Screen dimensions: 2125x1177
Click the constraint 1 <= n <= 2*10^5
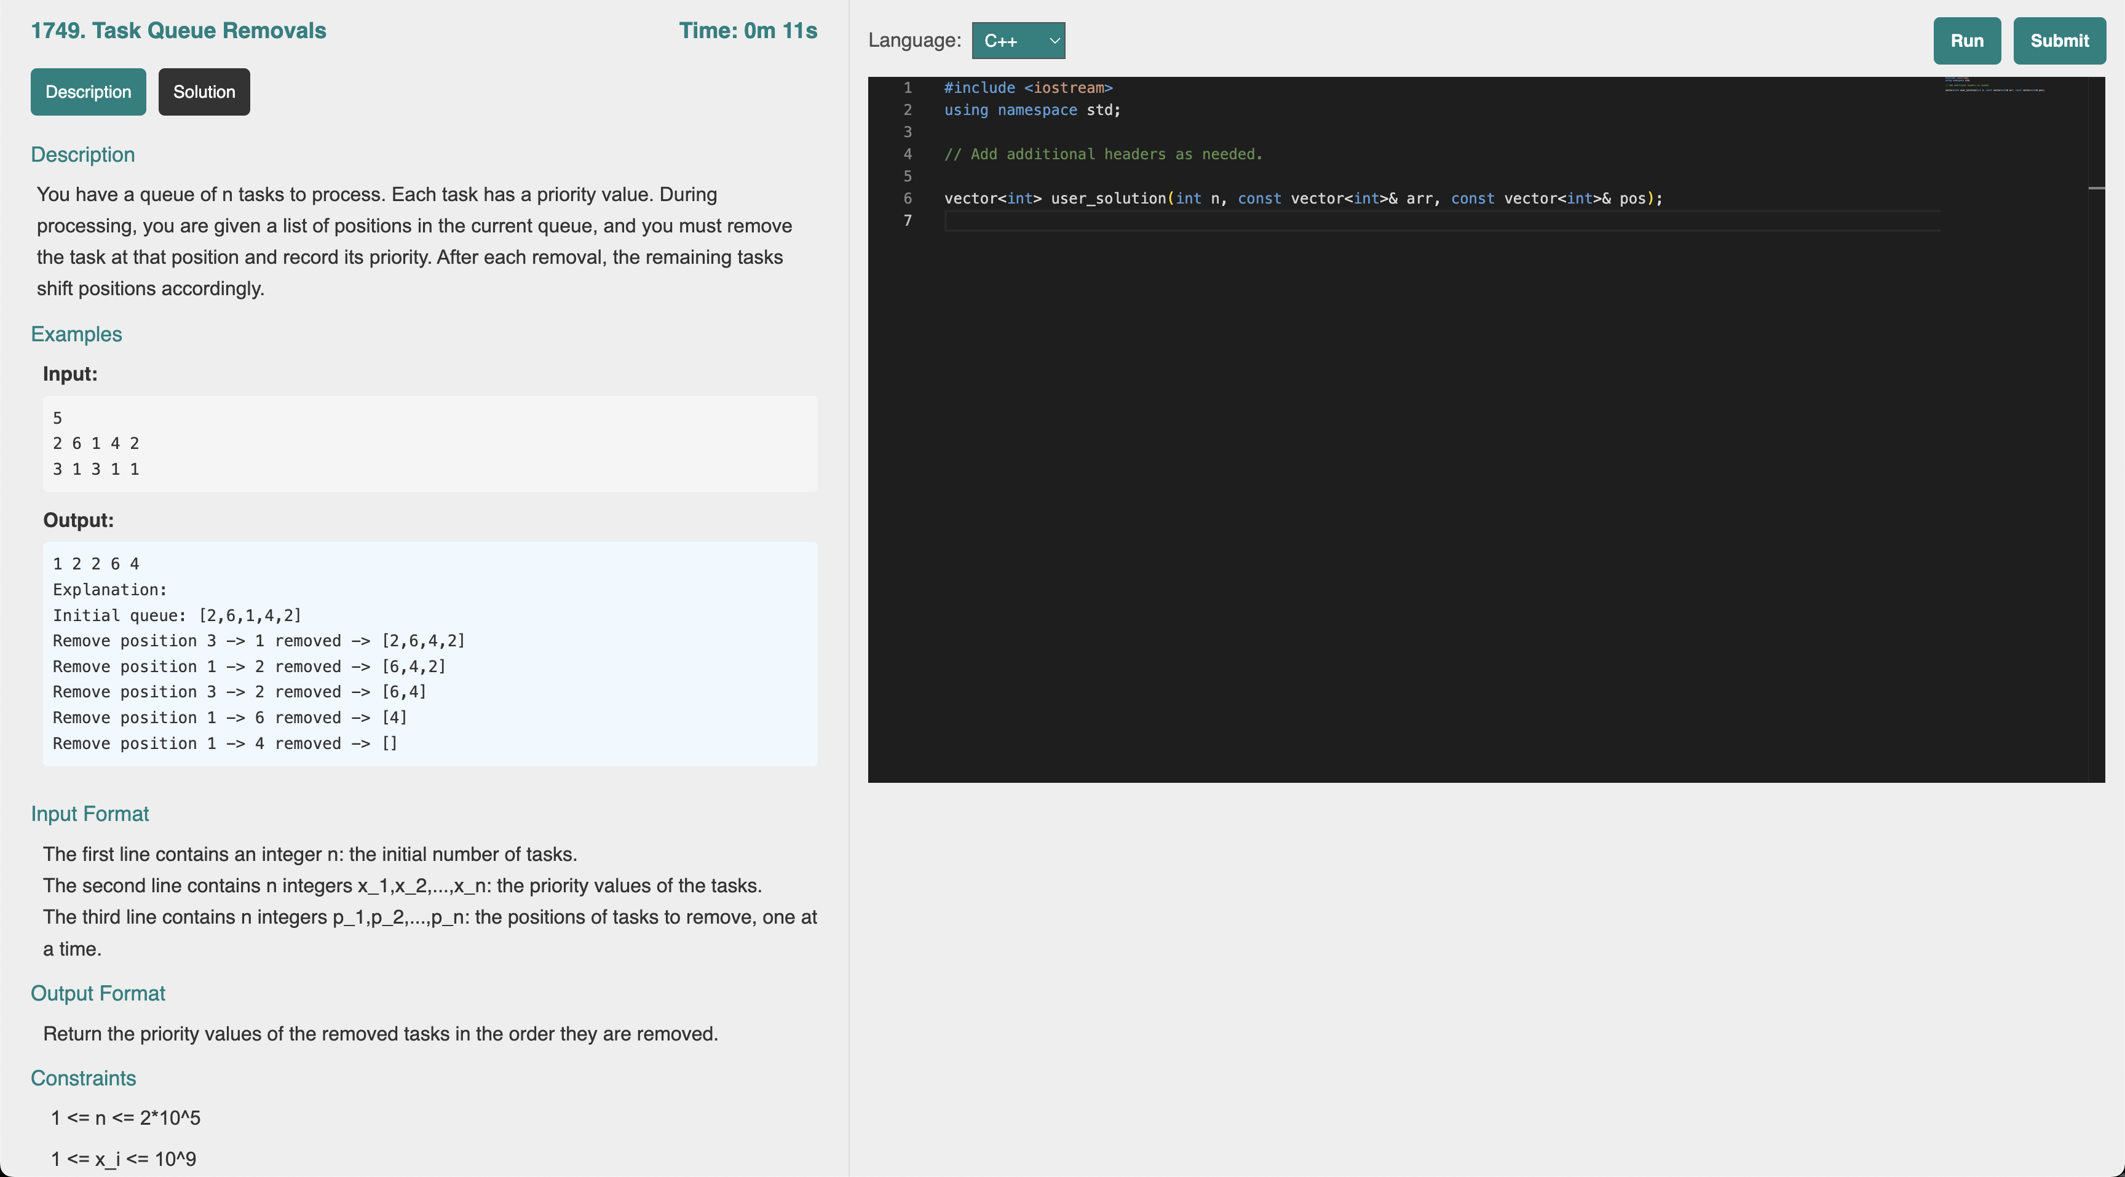click(x=125, y=1117)
